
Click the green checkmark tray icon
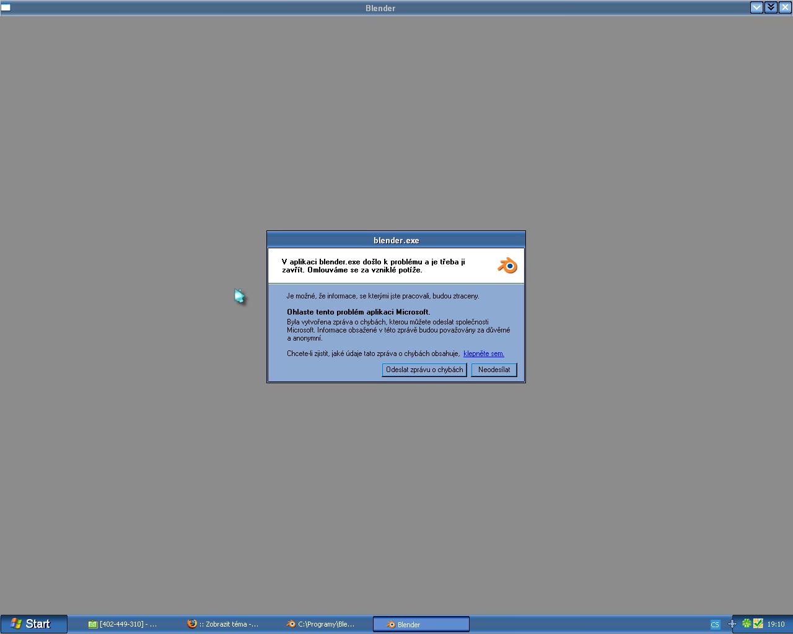(x=758, y=623)
